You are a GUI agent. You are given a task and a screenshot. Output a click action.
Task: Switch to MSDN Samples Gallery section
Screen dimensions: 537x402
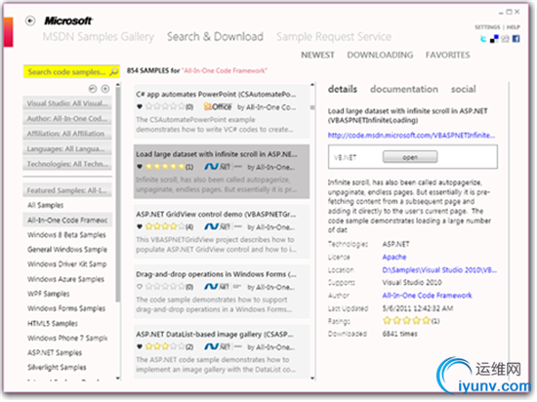[99, 37]
